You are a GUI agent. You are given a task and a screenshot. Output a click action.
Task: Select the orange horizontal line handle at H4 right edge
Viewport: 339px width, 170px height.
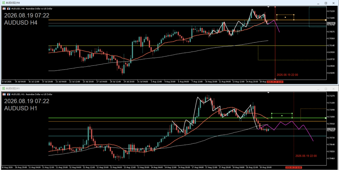pos(326,20)
